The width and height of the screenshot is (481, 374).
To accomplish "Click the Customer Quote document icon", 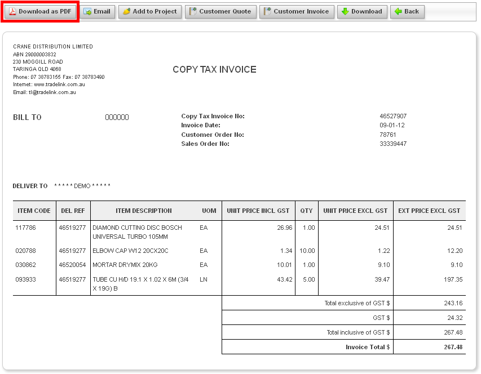I will click(x=193, y=12).
